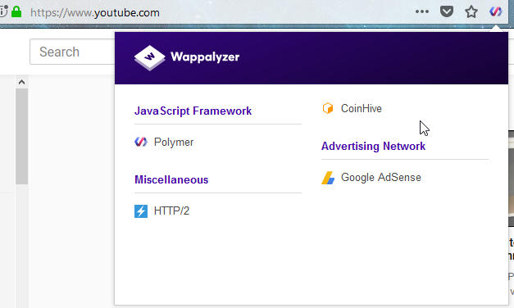Viewport: 514px width, 308px height.
Task: Open the CoinHive technology link
Action: pos(362,108)
